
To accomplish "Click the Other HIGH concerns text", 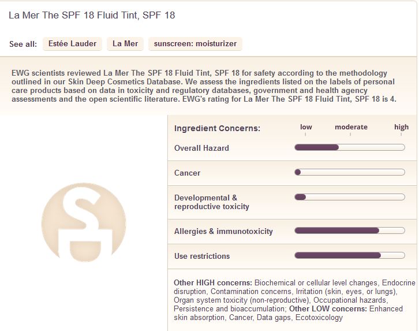I will coord(213,282).
